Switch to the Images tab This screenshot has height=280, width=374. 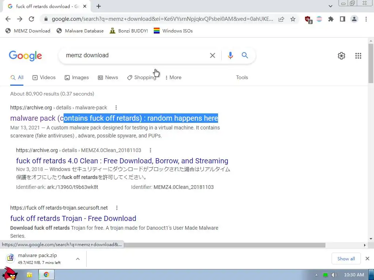click(x=77, y=77)
